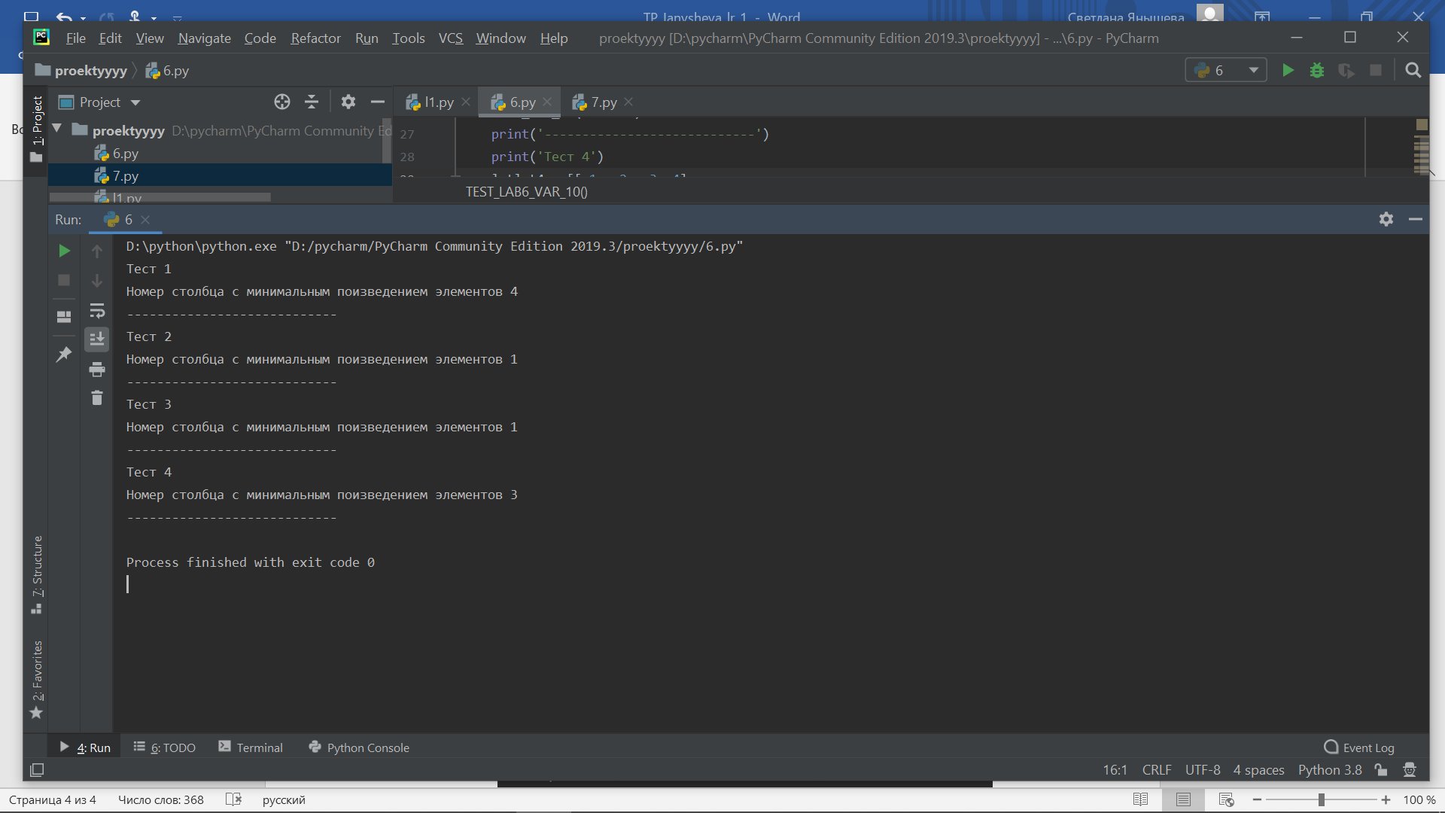1445x813 pixels.
Task: Click the Rerun button in Run panel
Action: [x=64, y=251]
